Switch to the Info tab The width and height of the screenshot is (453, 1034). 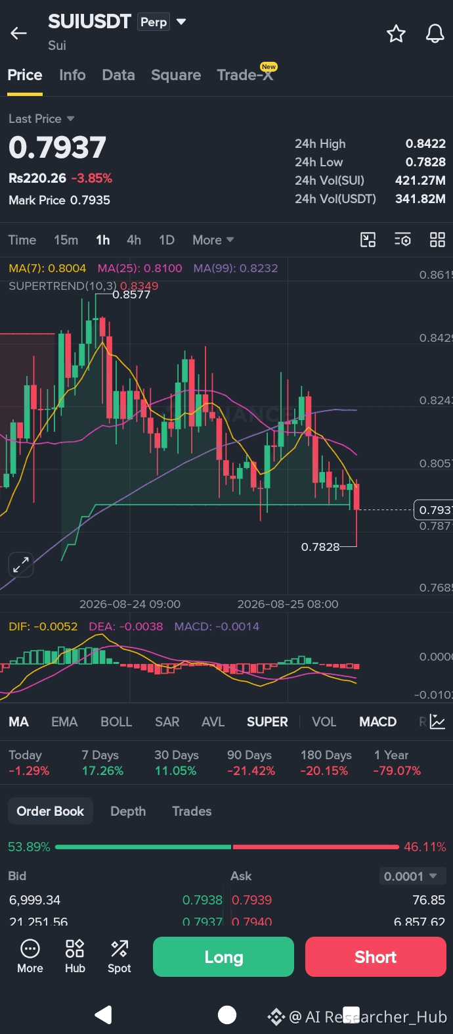72,75
